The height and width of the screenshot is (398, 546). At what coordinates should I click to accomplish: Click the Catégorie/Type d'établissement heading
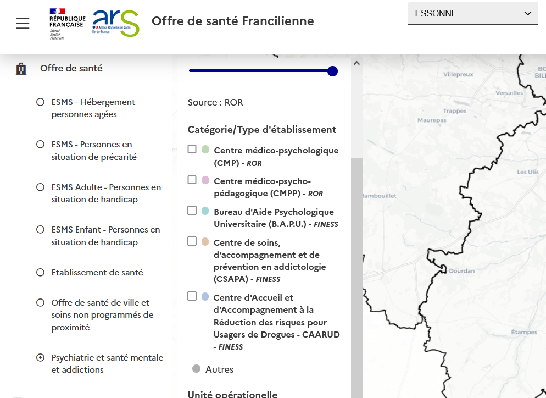tap(262, 130)
